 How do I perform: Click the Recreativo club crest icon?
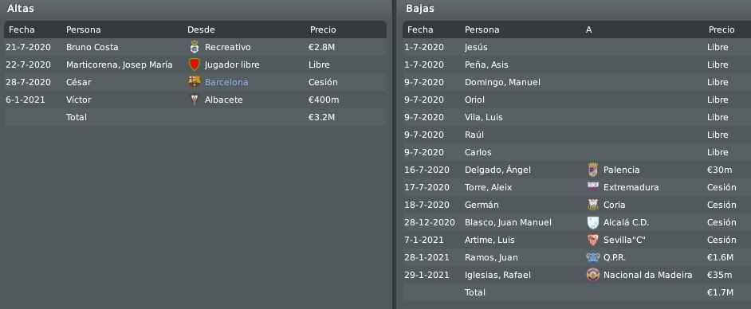[x=194, y=47]
